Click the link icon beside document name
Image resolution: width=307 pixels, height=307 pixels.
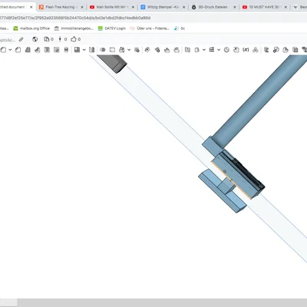click(21, 39)
